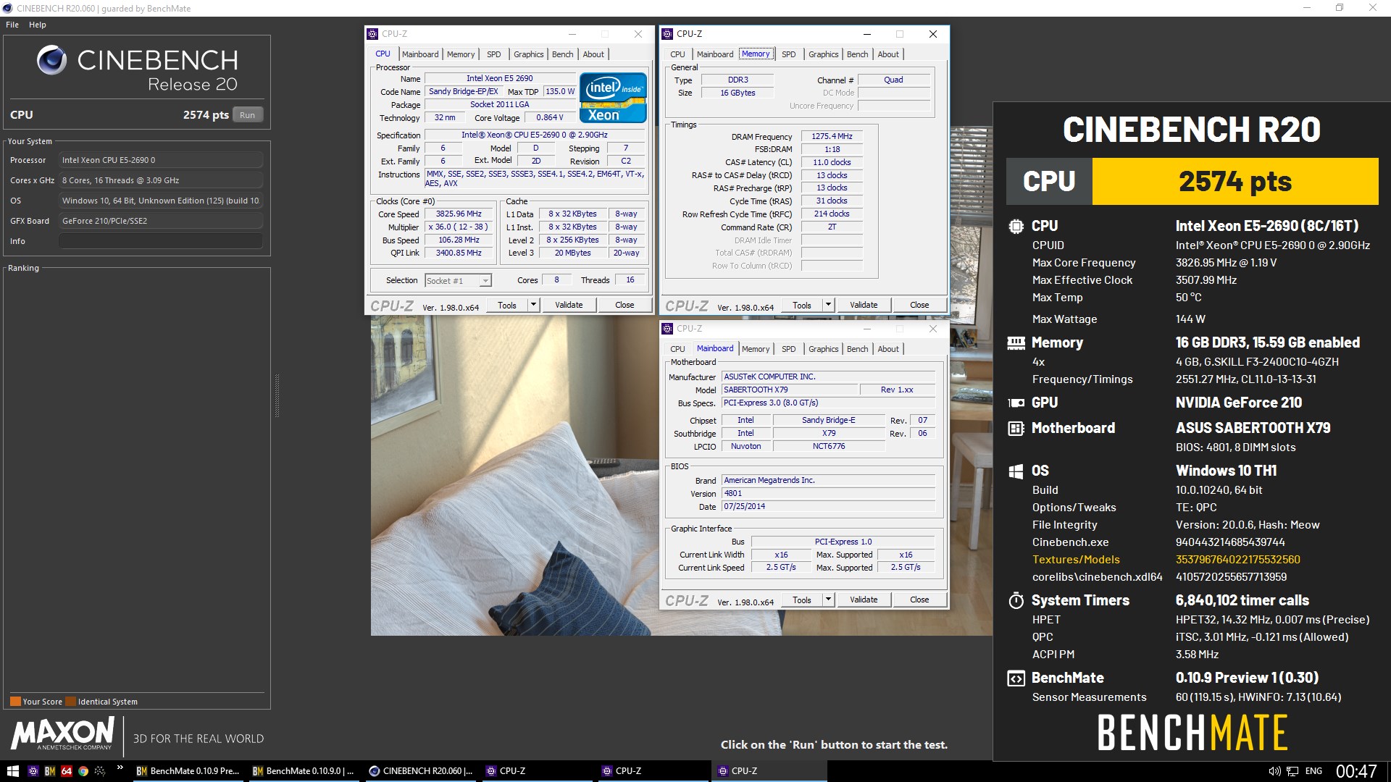This screenshot has height=782, width=1391.
Task: Switch to Memory tab in processor CPU-Z window
Action: 461,54
